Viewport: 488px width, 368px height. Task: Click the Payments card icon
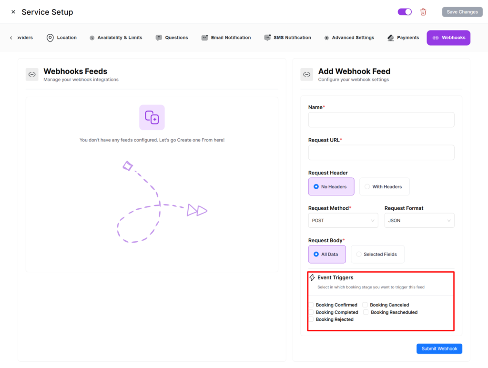pos(391,38)
